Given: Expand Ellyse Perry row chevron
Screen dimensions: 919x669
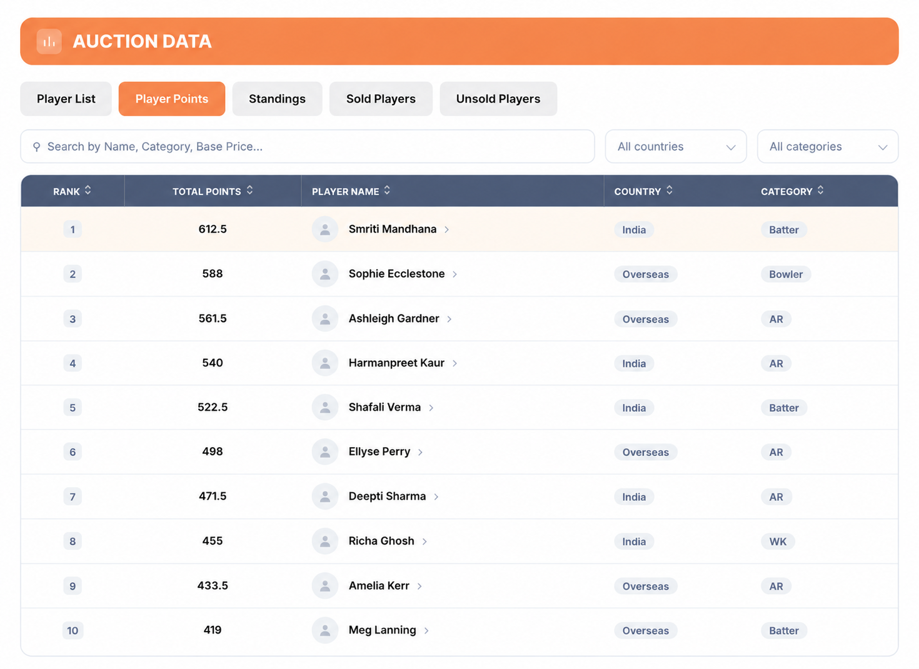Looking at the screenshot, I should point(421,452).
